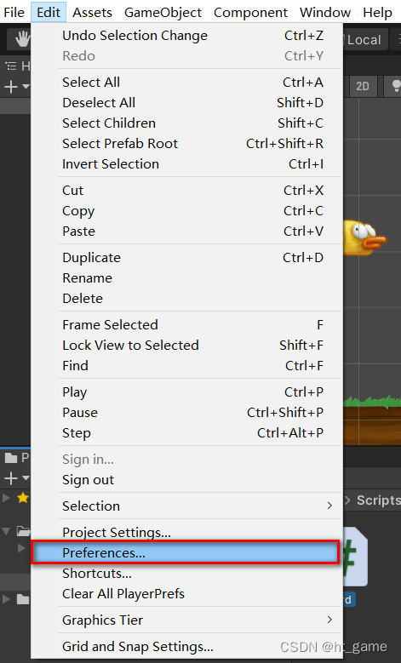Open the Window menu
The image size is (401, 663).
(325, 13)
